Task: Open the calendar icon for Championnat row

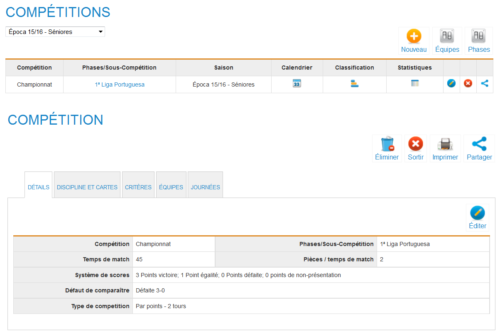Action: [x=297, y=84]
